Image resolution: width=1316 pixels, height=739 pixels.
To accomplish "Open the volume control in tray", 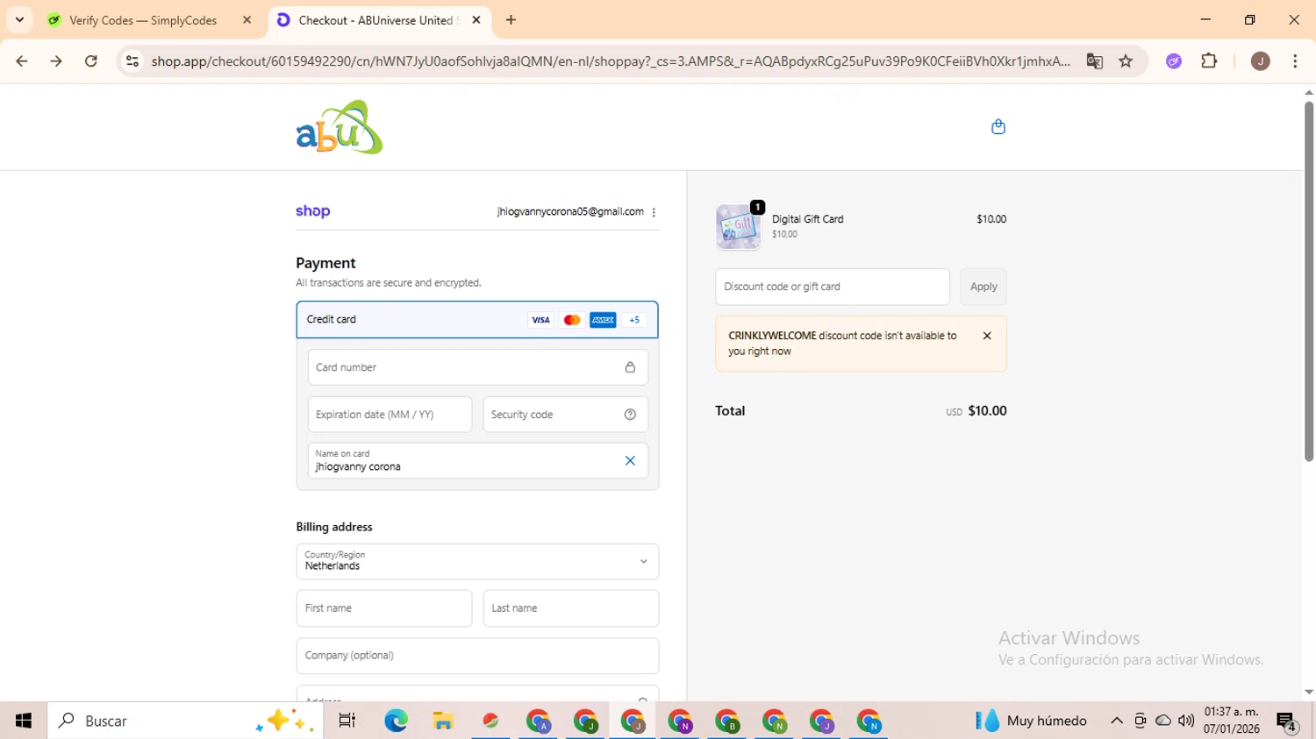I will pos(1186,721).
